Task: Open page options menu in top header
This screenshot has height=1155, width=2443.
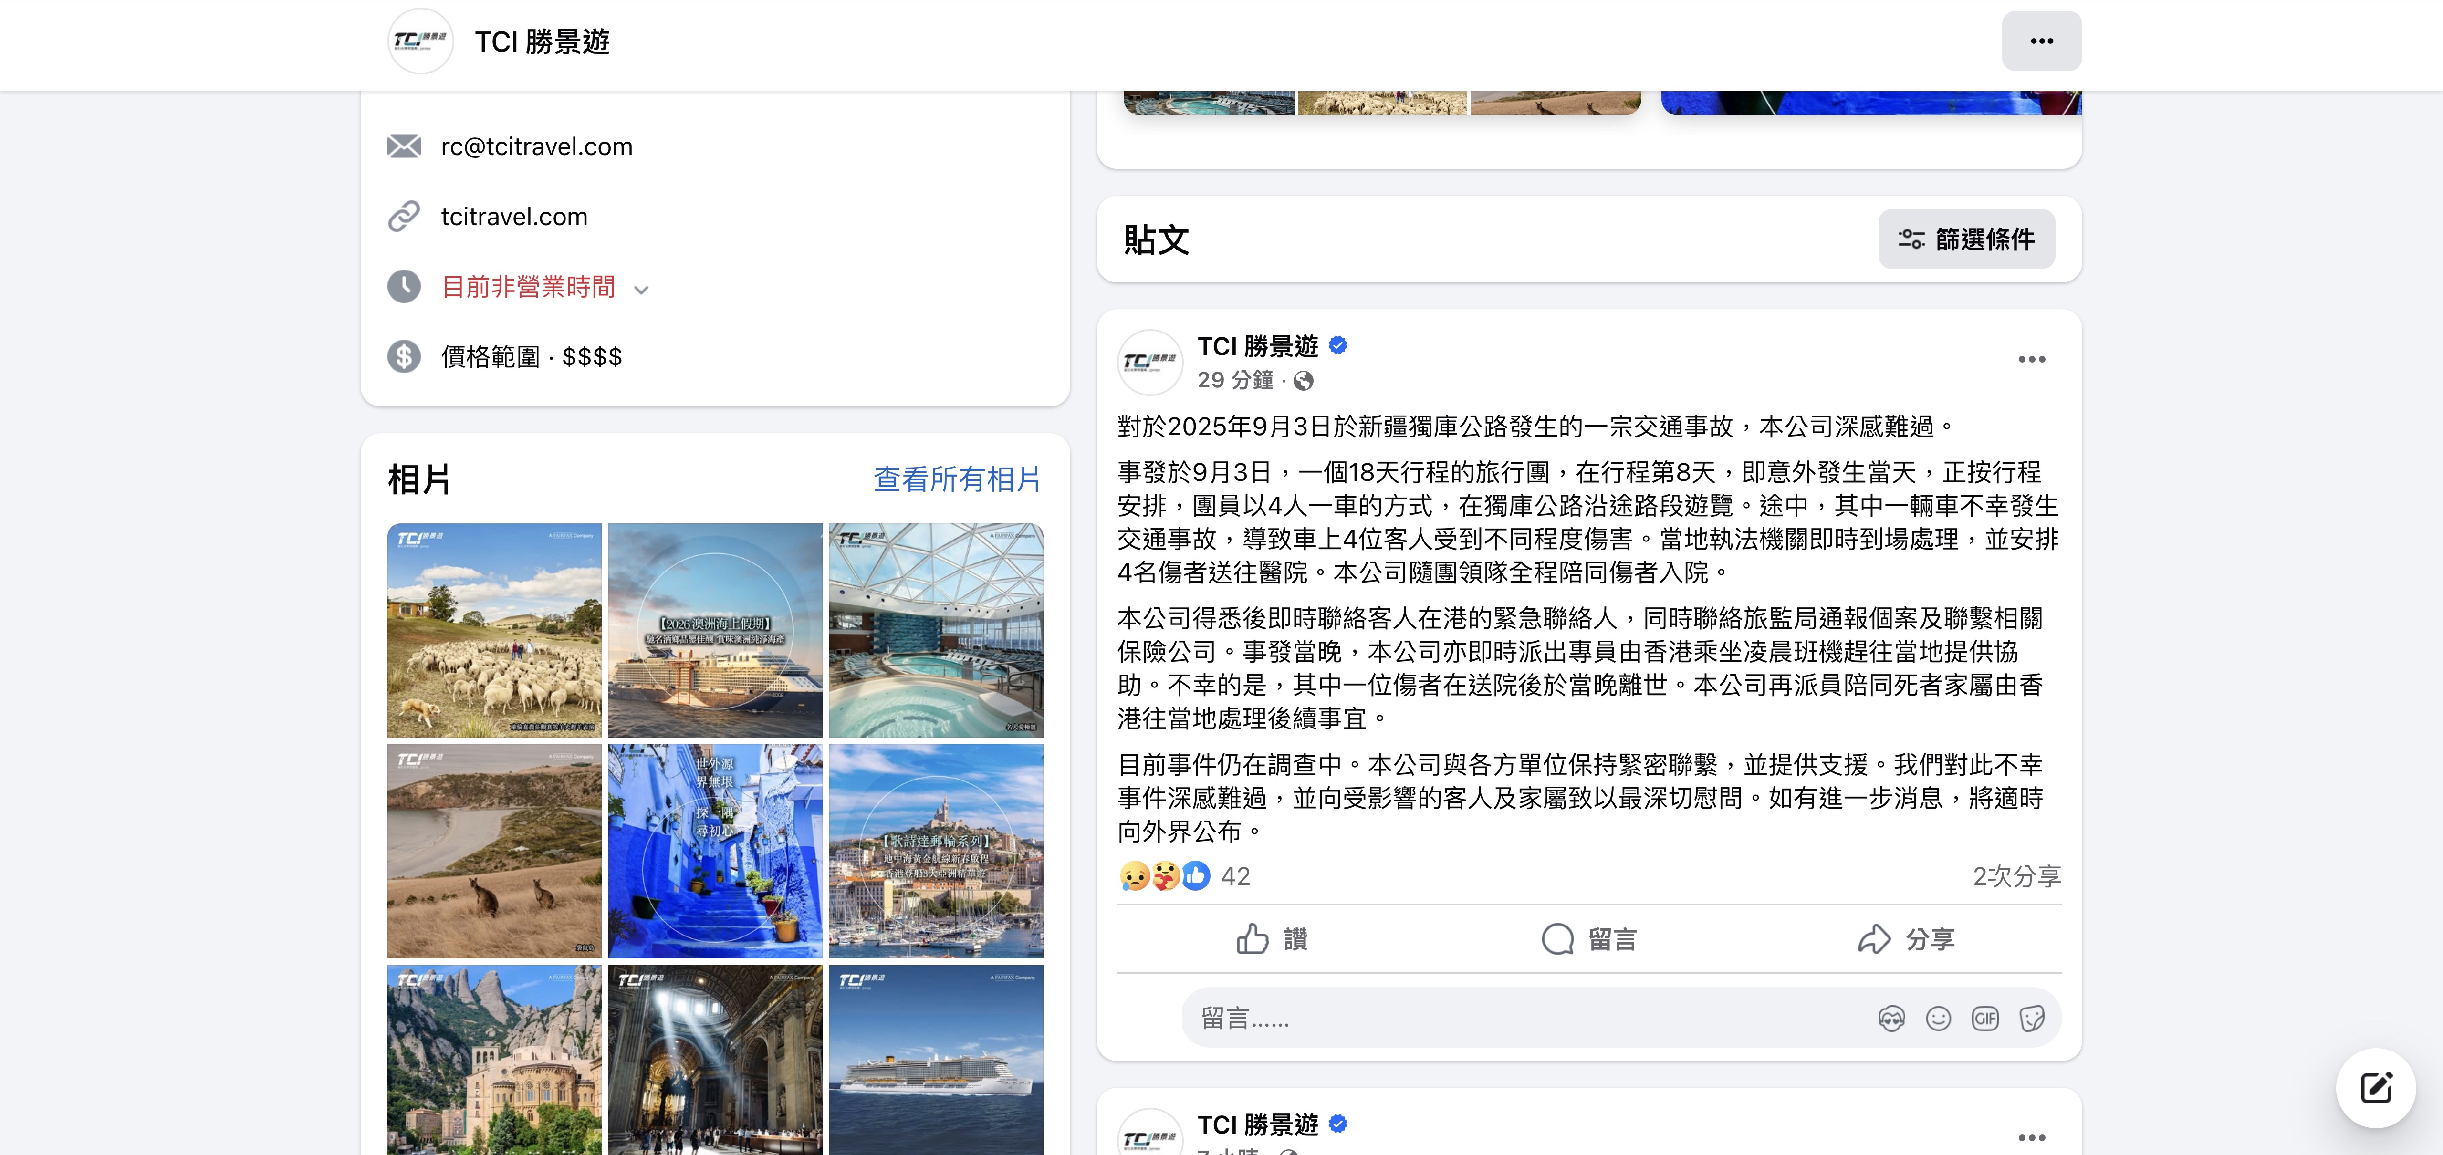Action: 2041,41
